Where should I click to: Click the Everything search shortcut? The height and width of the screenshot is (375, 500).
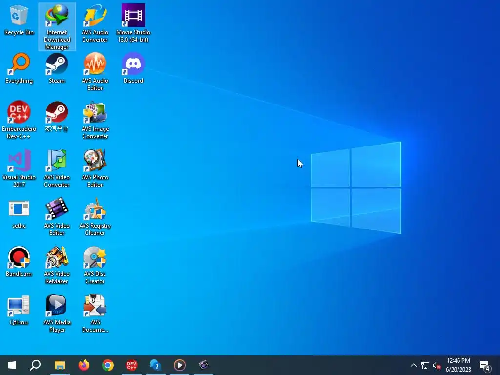19,68
